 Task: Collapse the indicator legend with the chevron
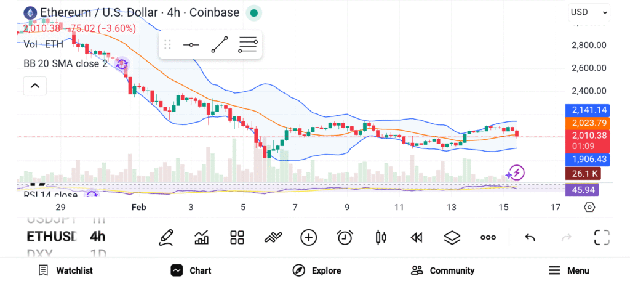click(35, 86)
